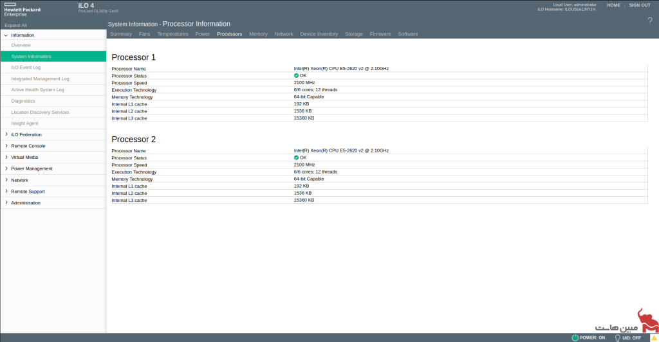Viewport: 659px width, 342px height.
Task: Click Processor 1 Memory Technology label
Action: point(133,97)
